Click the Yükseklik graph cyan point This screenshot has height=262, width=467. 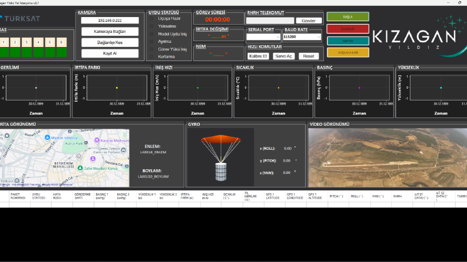(440, 88)
